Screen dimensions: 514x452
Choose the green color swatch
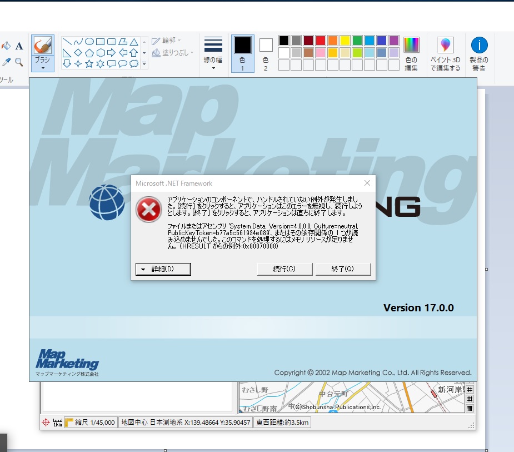point(357,41)
